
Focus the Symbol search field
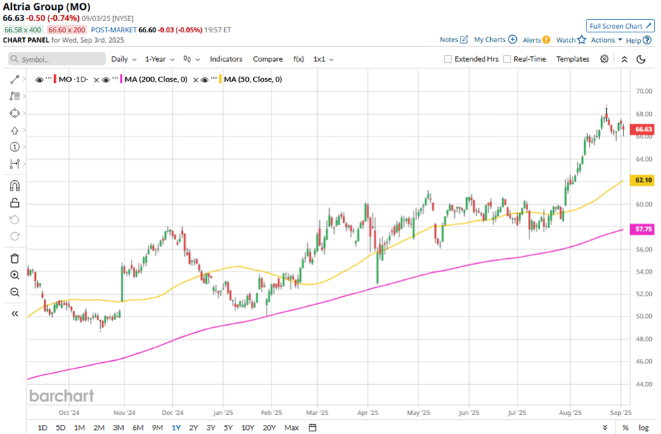tap(57, 59)
